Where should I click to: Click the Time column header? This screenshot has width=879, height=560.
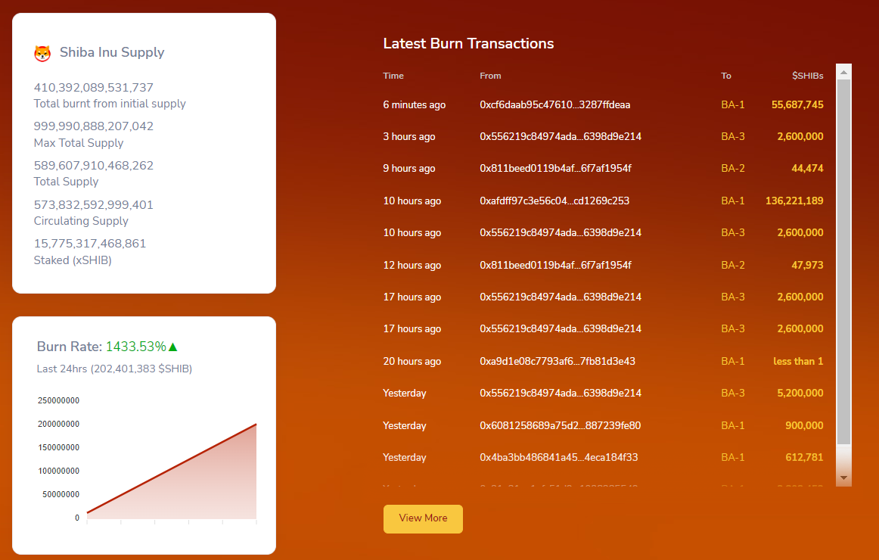pyautogui.click(x=393, y=76)
